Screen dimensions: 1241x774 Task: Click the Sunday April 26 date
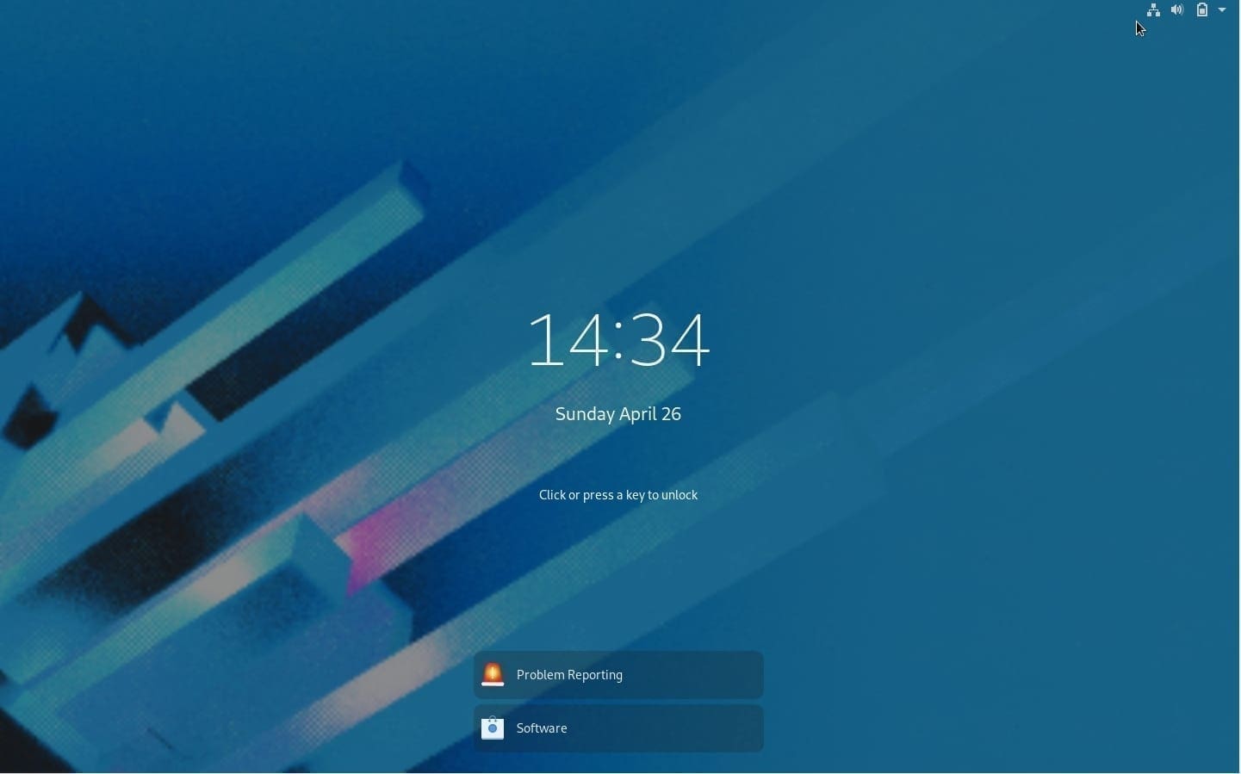(618, 415)
